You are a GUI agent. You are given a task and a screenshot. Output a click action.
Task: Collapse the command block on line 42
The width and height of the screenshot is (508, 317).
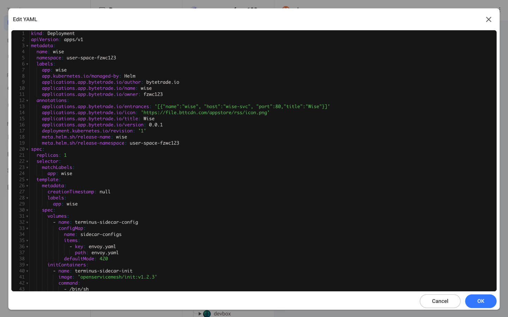(27, 283)
